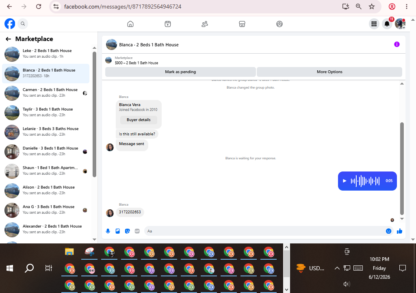Click the voice clip microphone icon

point(108,231)
